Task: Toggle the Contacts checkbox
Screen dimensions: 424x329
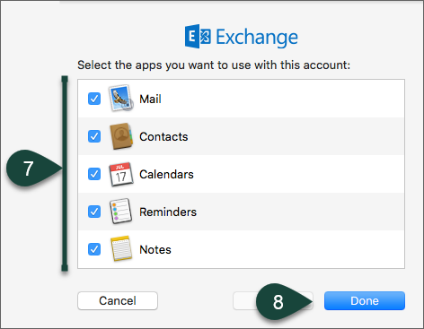Action: [x=94, y=136]
